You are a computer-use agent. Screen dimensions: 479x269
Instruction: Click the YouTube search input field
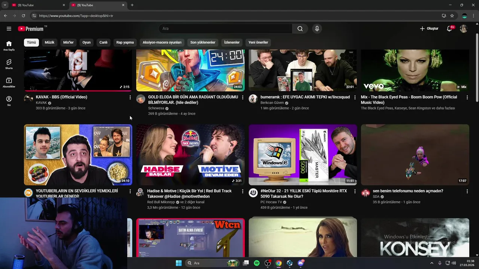(x=225, y=29)
